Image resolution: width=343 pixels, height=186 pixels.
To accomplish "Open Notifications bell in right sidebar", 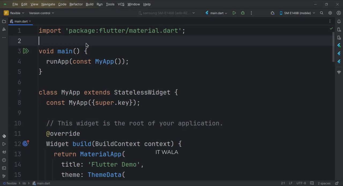I will (339, 21).
